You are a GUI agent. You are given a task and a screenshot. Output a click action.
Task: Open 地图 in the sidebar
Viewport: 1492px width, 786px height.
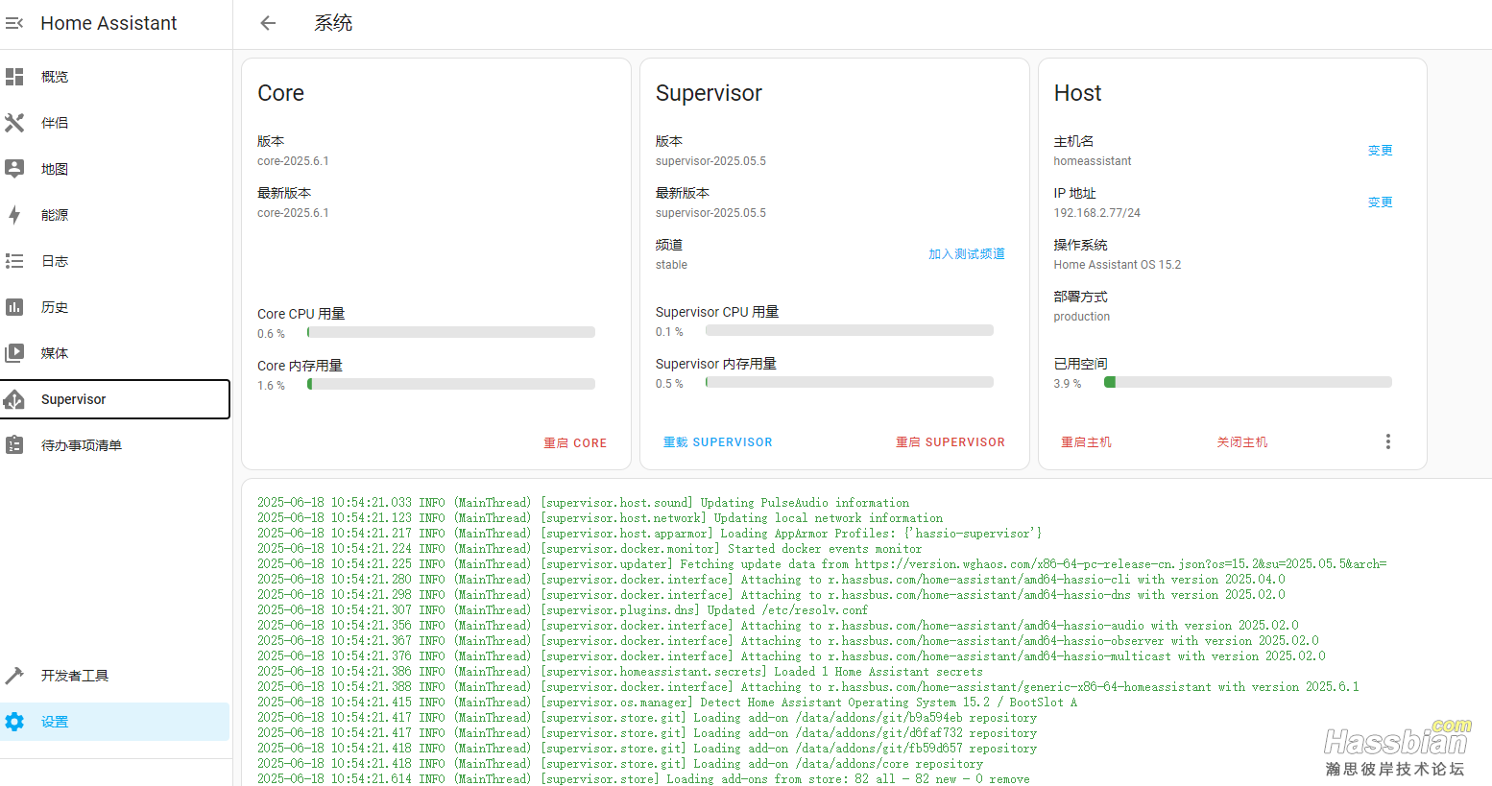[114, 169]
